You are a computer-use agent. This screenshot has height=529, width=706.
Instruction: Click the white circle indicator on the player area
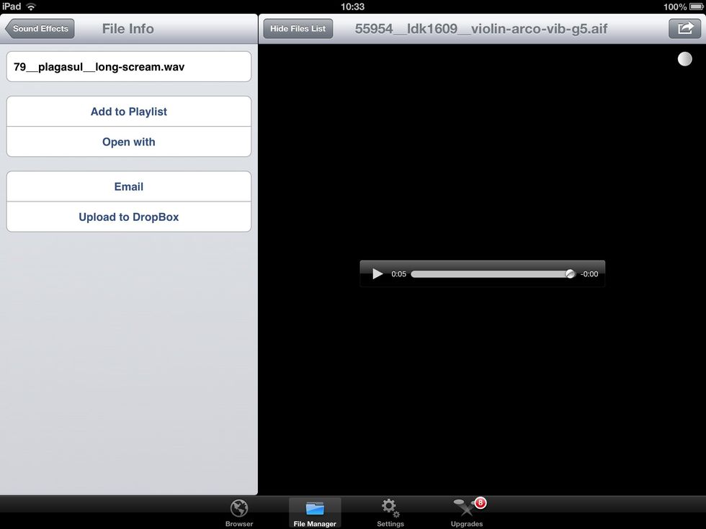[x=684, y=59]
